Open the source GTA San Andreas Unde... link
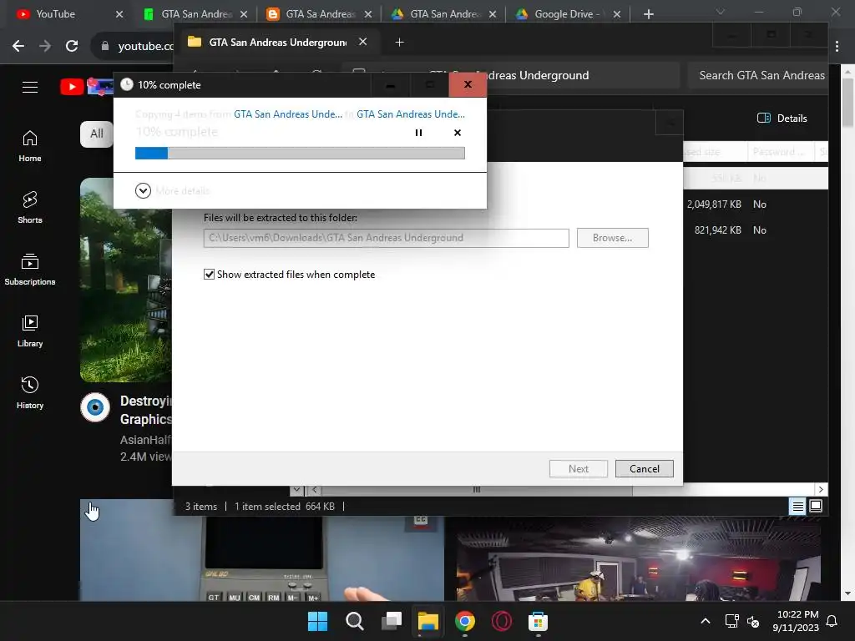Viewport: 855px width, 641px height. (x=288, y=114)
